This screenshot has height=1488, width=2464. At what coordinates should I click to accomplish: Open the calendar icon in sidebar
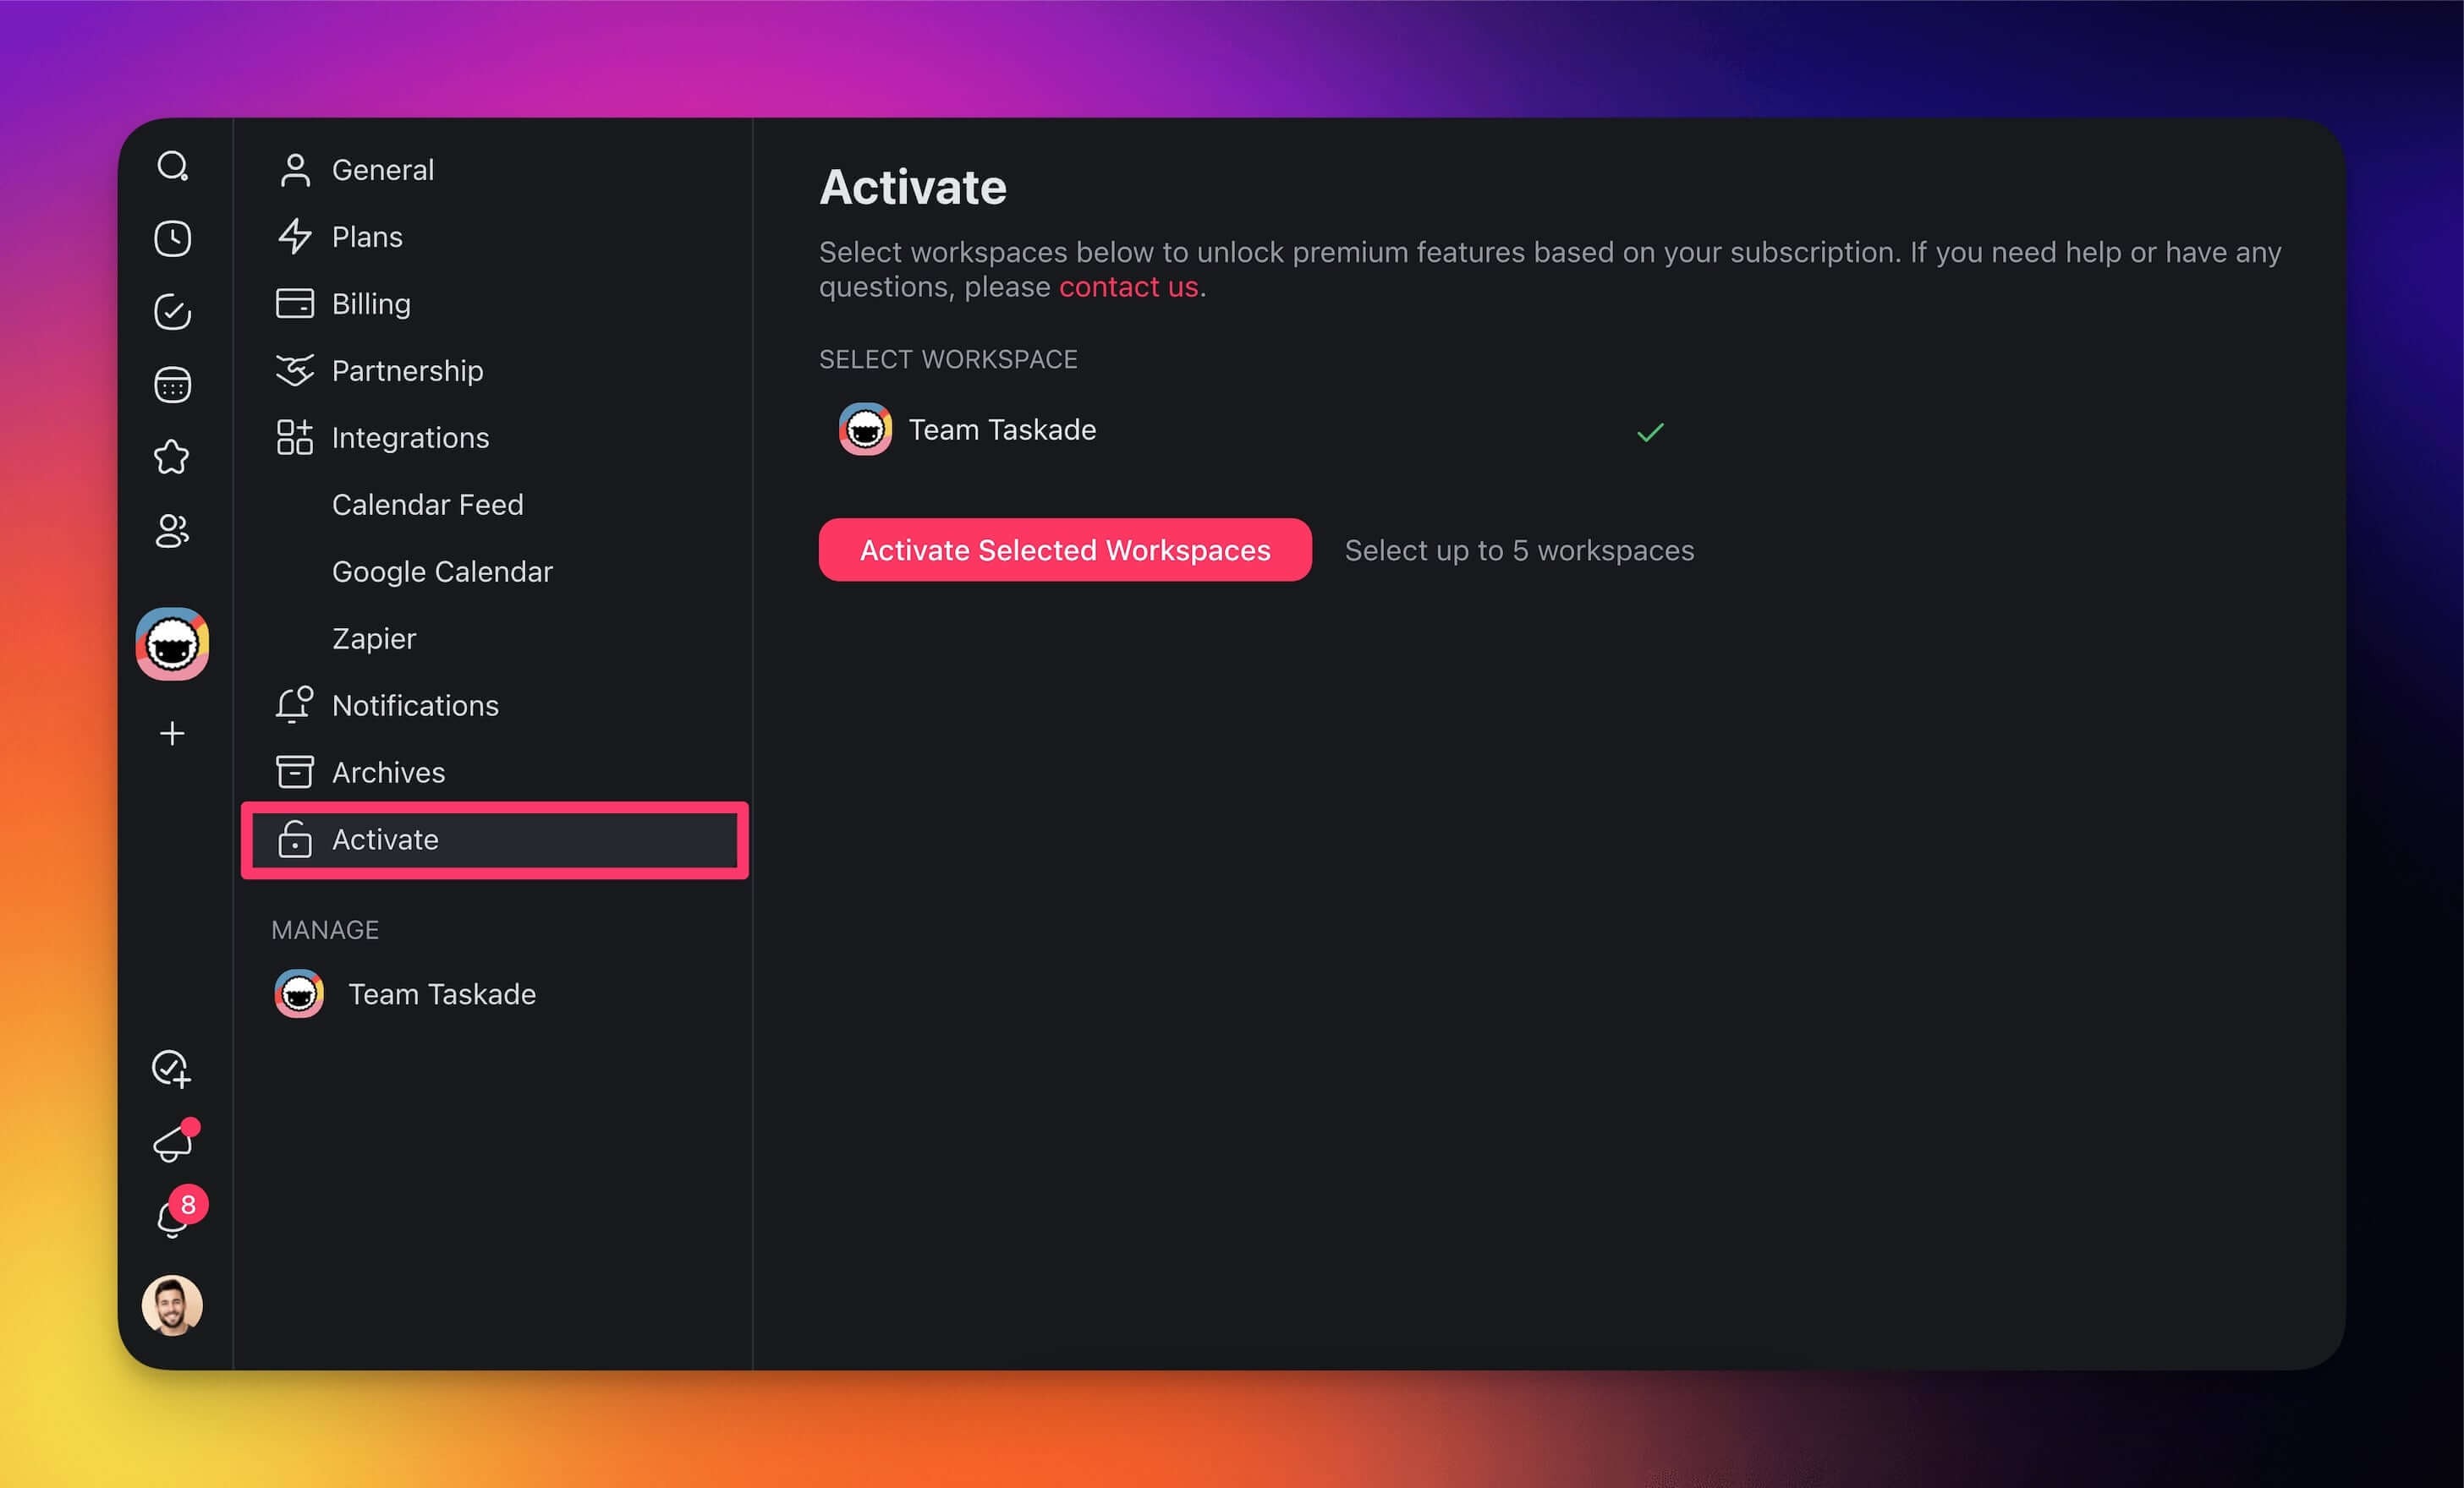pyautogui.click(x=172, y=385)
